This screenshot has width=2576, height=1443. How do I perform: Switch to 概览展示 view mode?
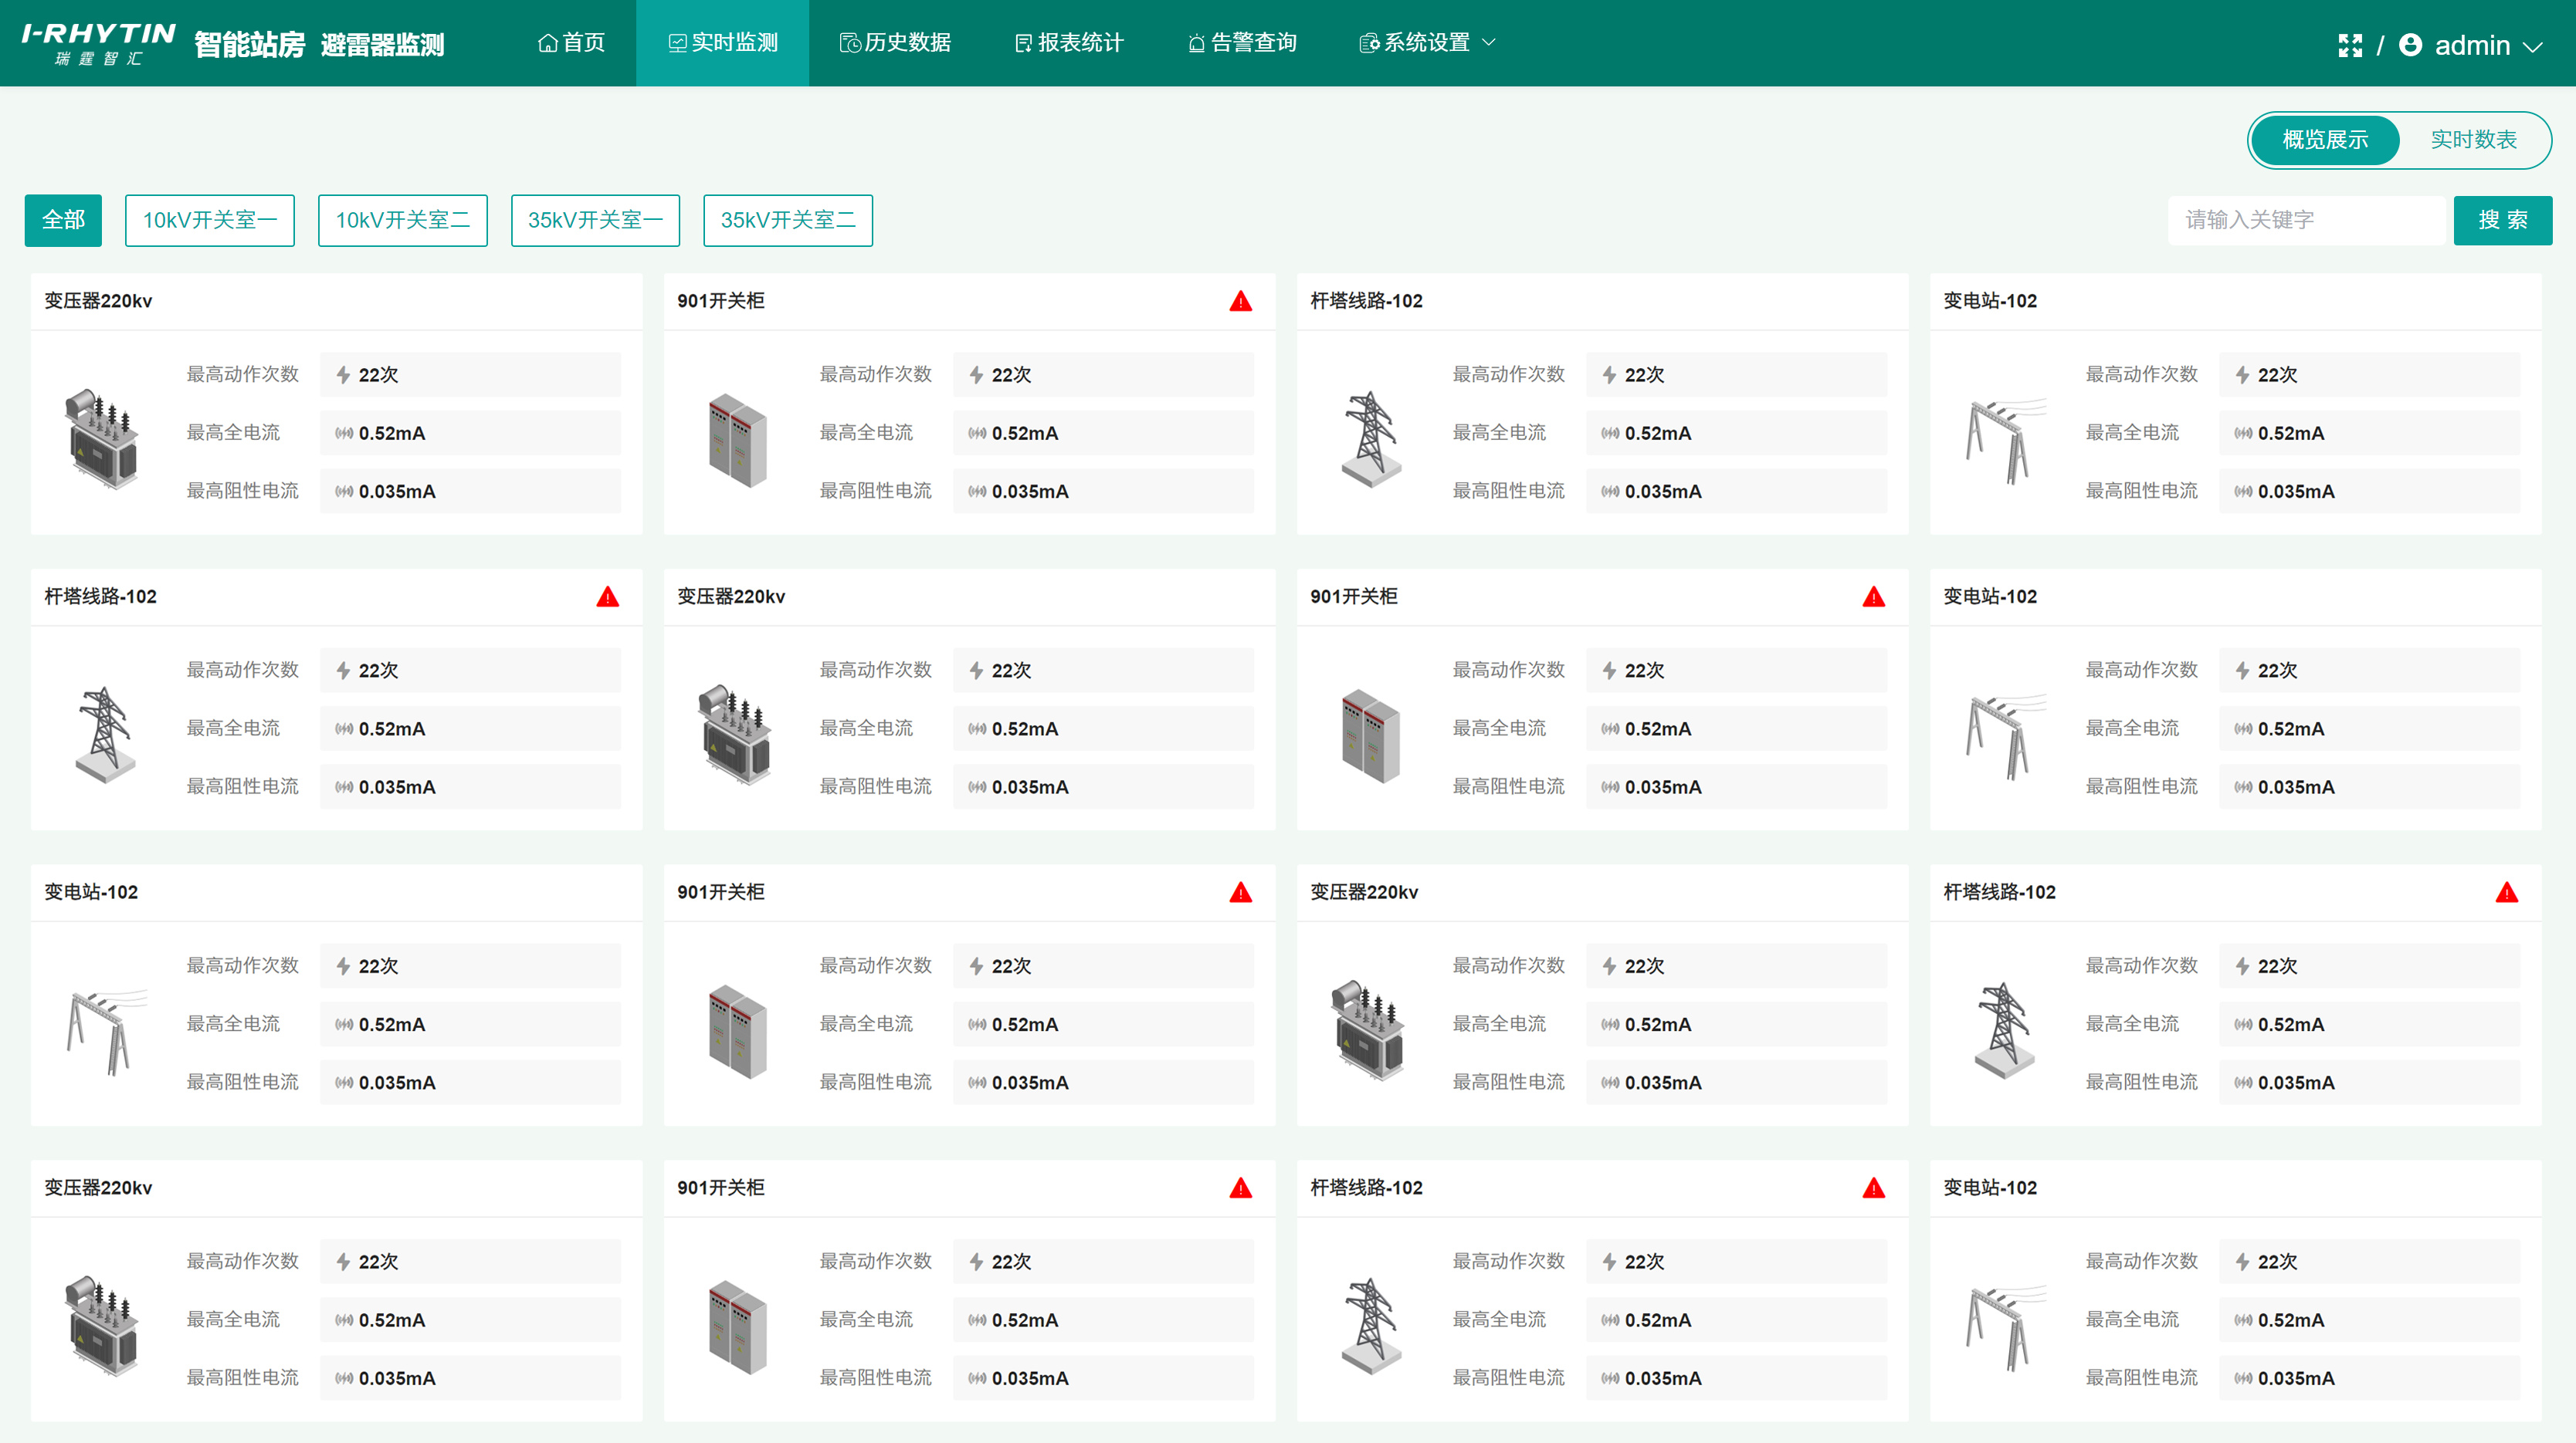click(x=2325, y=140)
